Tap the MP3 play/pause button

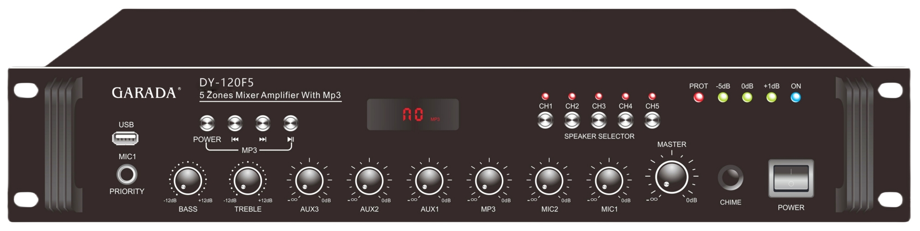point(291,123)
